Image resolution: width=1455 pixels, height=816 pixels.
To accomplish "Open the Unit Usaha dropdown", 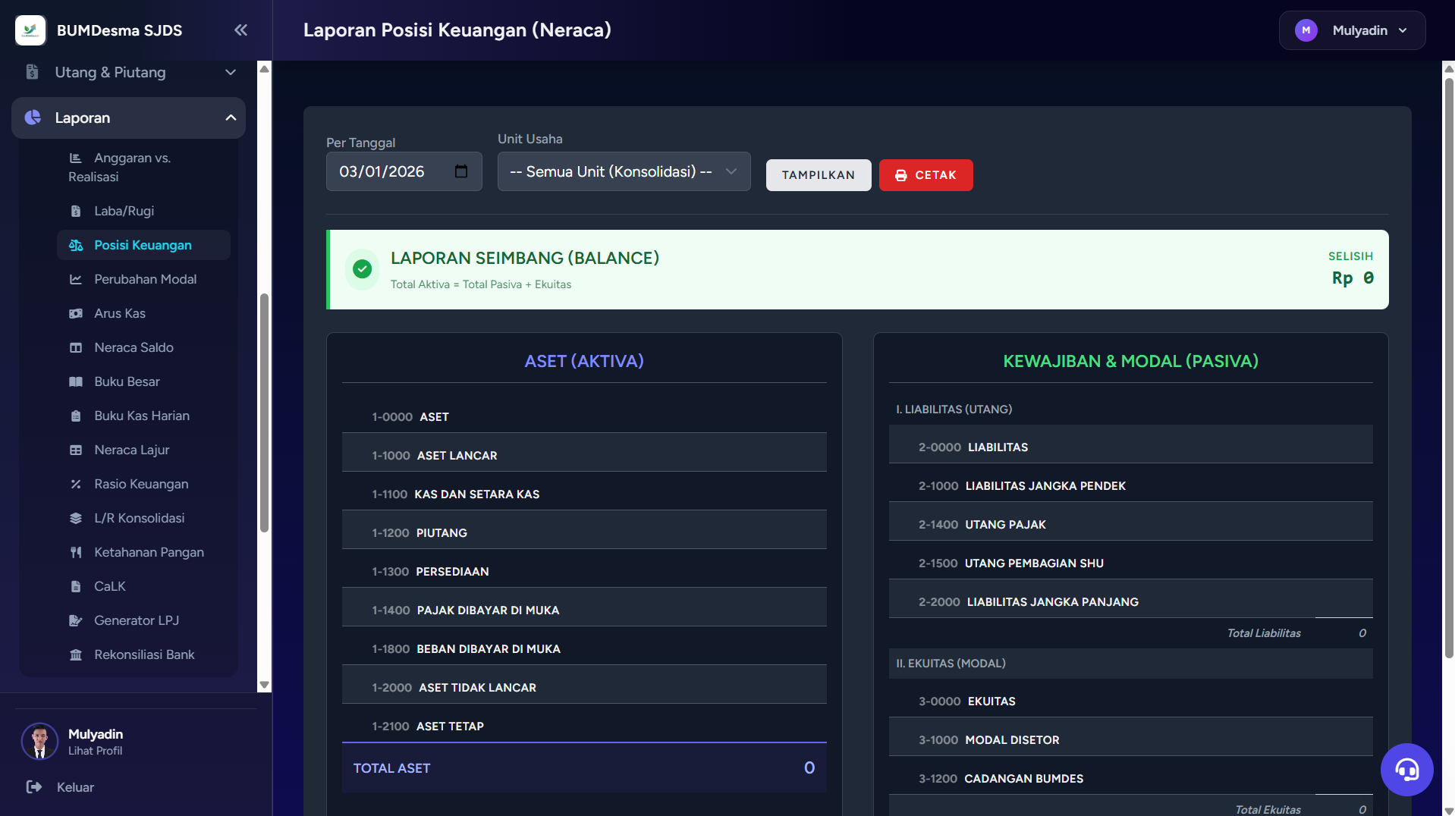I will pyautogui.click(x=623, y=171).
